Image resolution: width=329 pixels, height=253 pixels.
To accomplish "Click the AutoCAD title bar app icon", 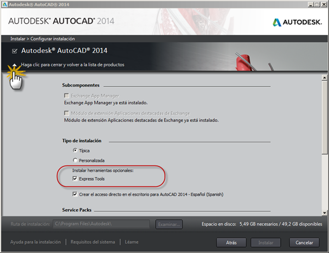I will pos(4,4).
